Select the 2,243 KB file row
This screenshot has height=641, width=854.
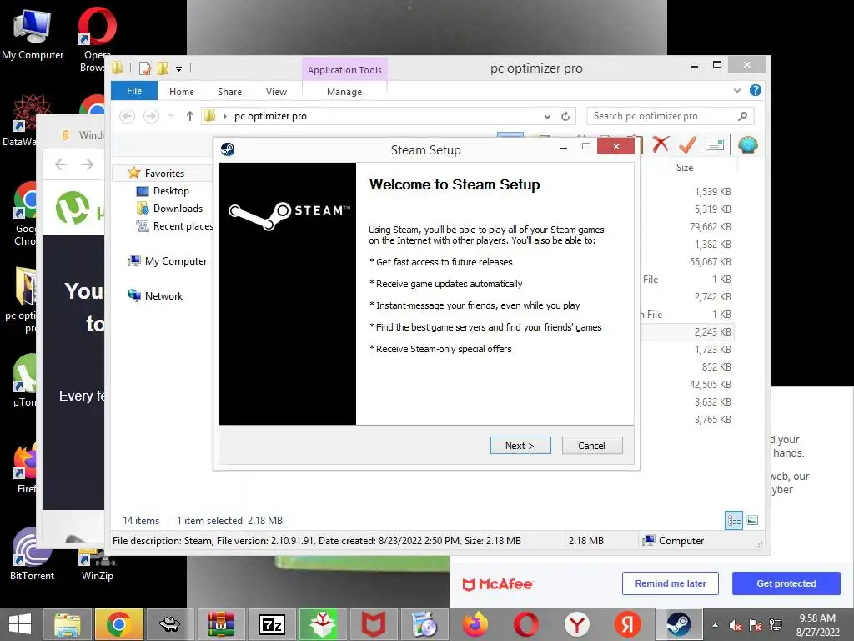(x=687, y=332)
